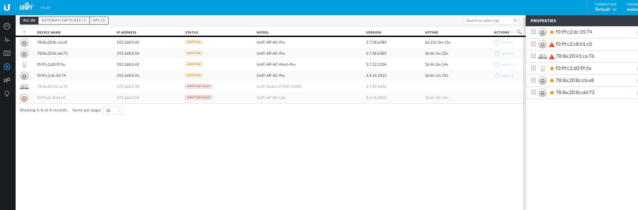Click version 3.7.12.5154
Image resolution: width=638 pixels, height=210 pixels.
coord(376,64)
